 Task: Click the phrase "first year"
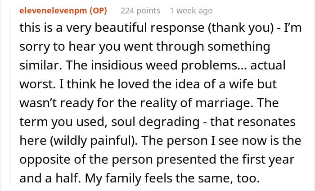pos(268,160)
